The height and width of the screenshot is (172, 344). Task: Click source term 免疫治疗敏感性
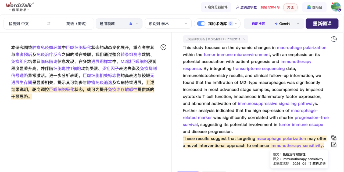[123, 89]
